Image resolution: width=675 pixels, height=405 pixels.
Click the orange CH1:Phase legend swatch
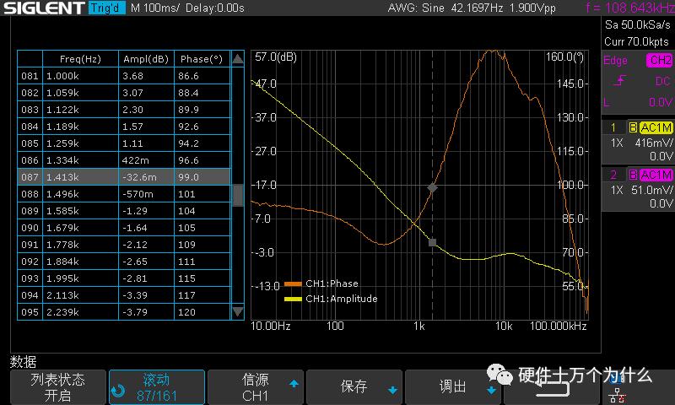tap(293, 283)
